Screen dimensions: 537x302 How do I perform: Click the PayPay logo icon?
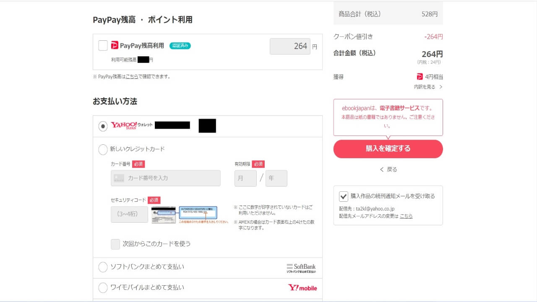coord(115,45)
